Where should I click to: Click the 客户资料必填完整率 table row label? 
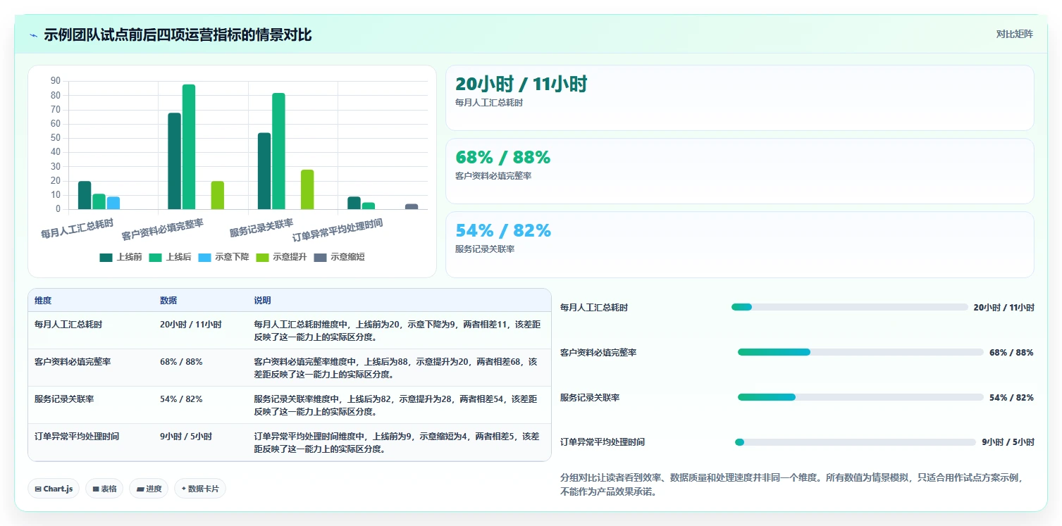point(73,362)
